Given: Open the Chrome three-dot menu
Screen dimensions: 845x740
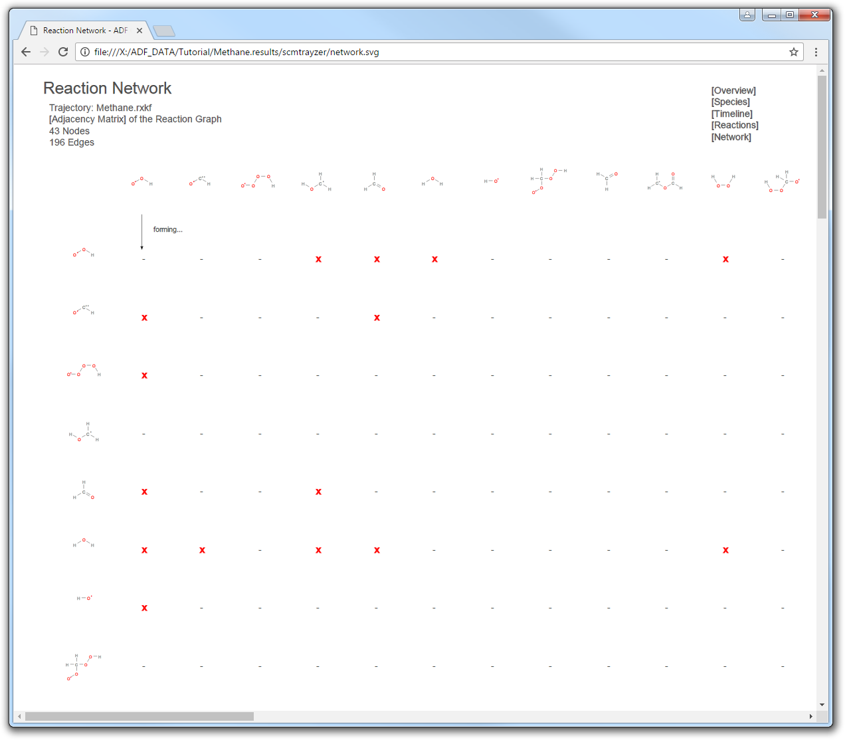Looking at the screenshot, I should 816,52.
